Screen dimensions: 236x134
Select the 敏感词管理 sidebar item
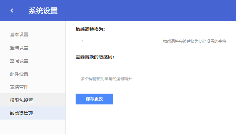point(21,113)
